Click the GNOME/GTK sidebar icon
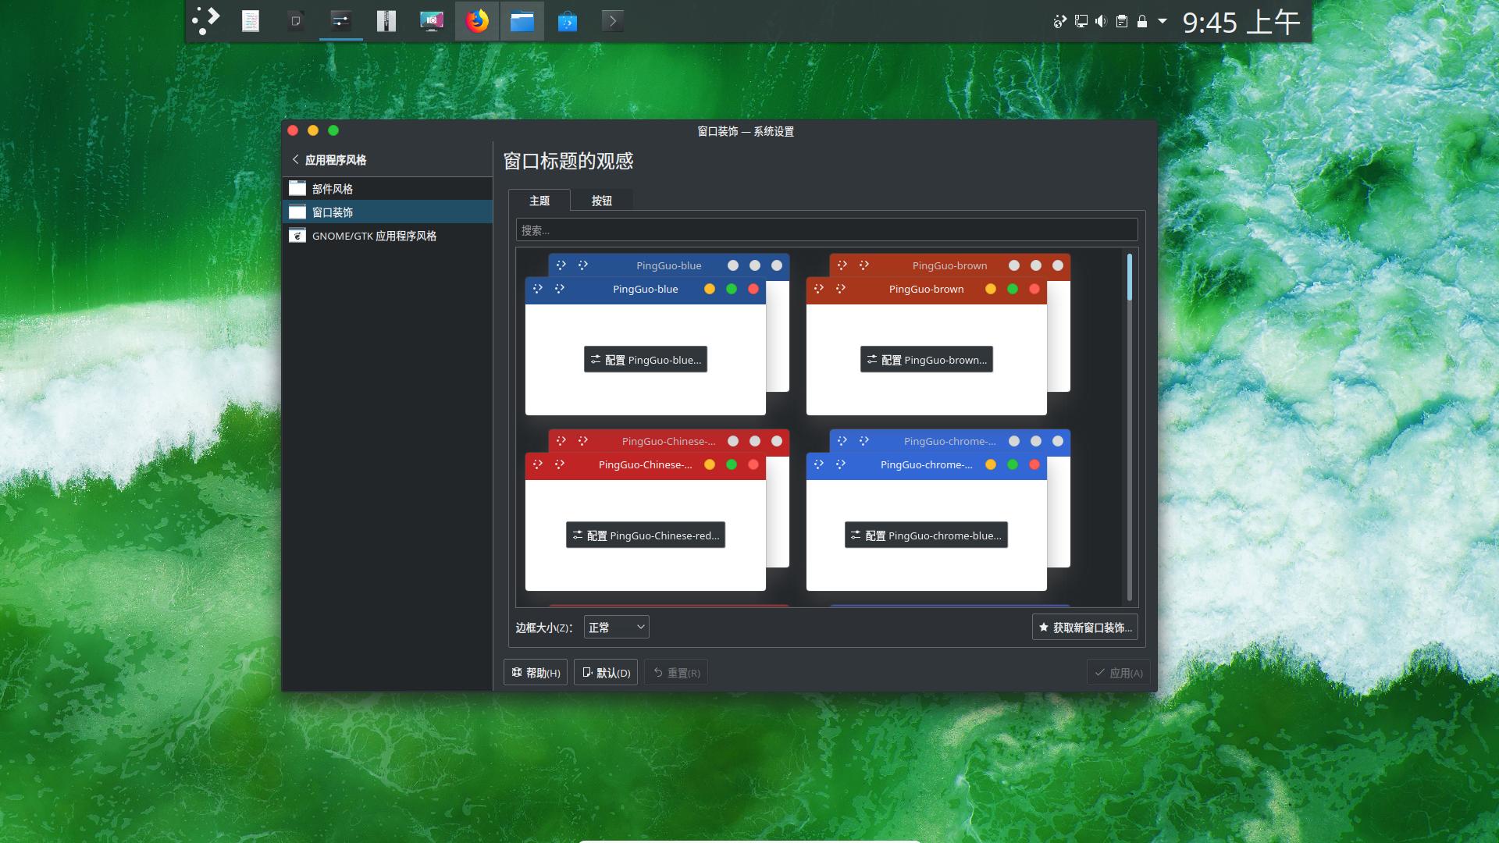Viewport: 1499px width, 843px height. pyautogui.click(x=297, y=236)
